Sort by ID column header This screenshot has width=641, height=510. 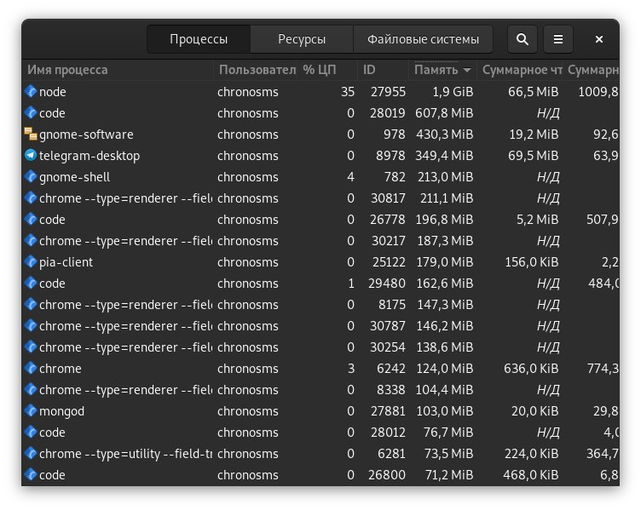point(383,70)
